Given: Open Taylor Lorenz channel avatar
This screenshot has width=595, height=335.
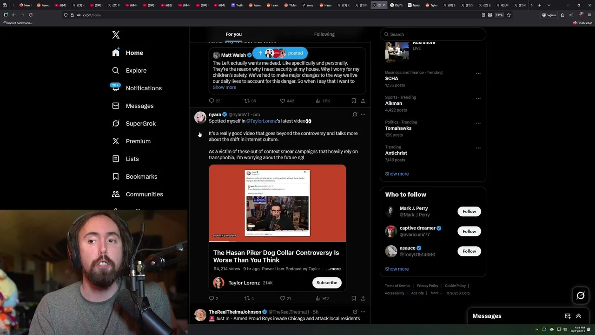Looking at the screenshot, I should (x=218, y=283).
